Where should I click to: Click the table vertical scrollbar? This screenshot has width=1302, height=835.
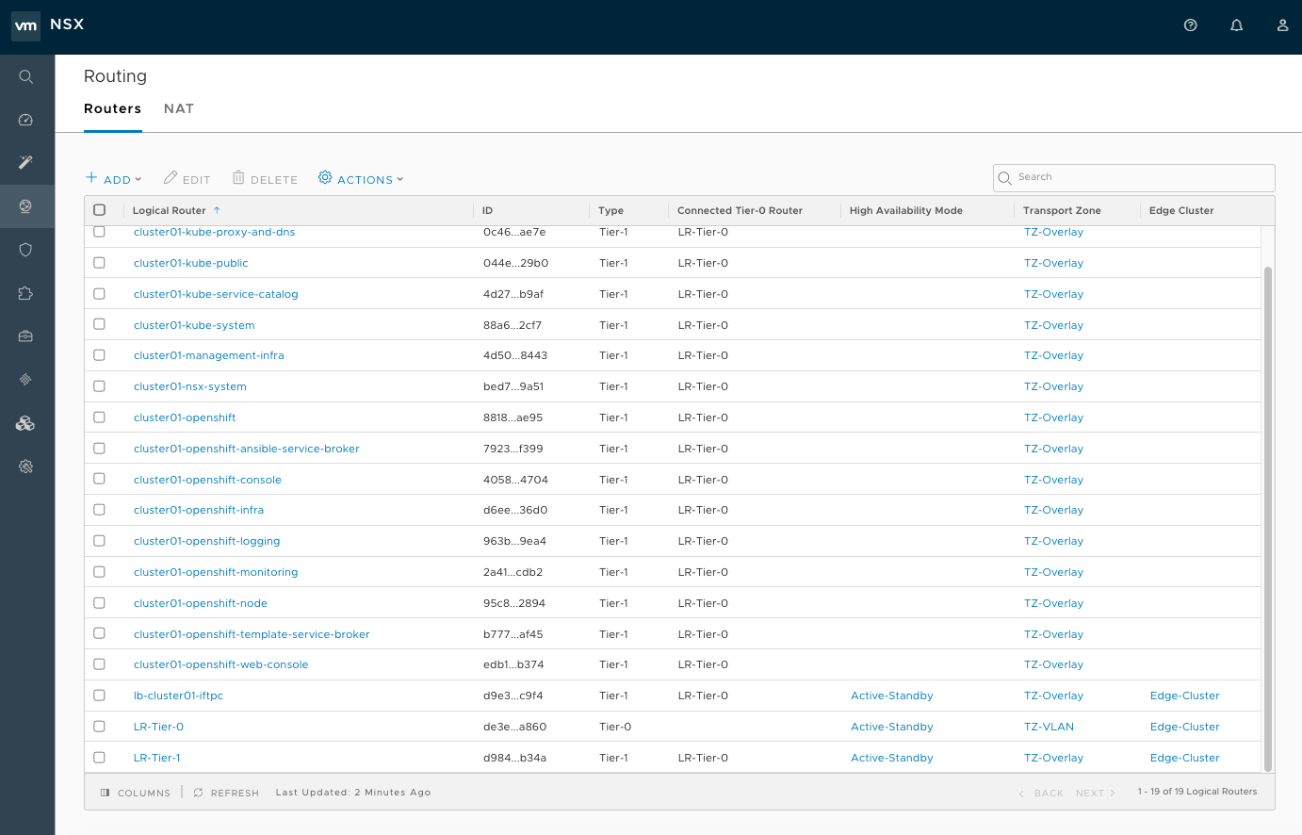(x=1268, y=518)
